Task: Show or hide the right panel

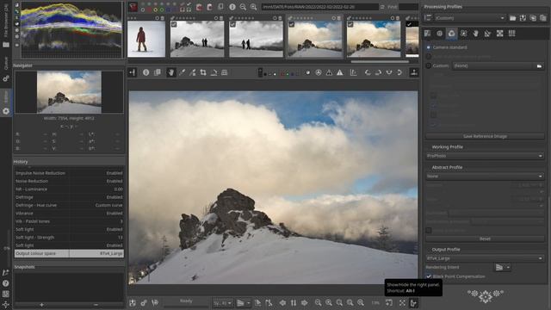Action: coord(413,302)
